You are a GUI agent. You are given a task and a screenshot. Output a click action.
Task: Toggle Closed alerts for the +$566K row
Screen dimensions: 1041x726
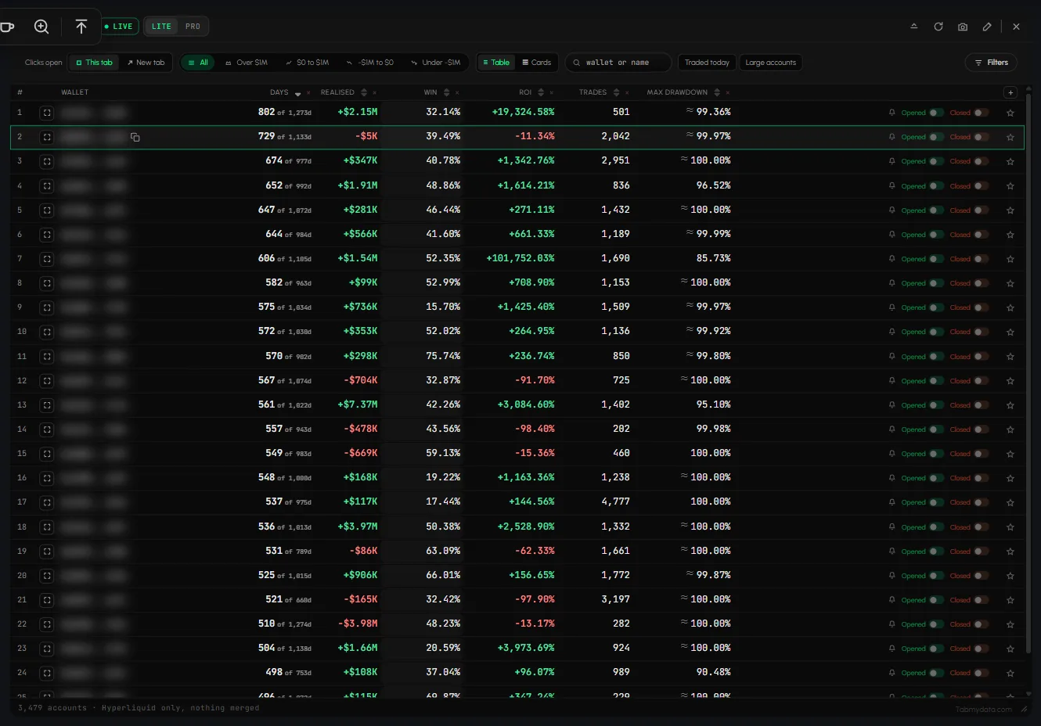point(981,235)
